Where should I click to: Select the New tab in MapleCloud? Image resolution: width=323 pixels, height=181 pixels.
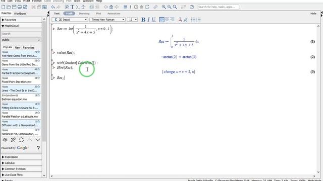click(x=18, y=48)
